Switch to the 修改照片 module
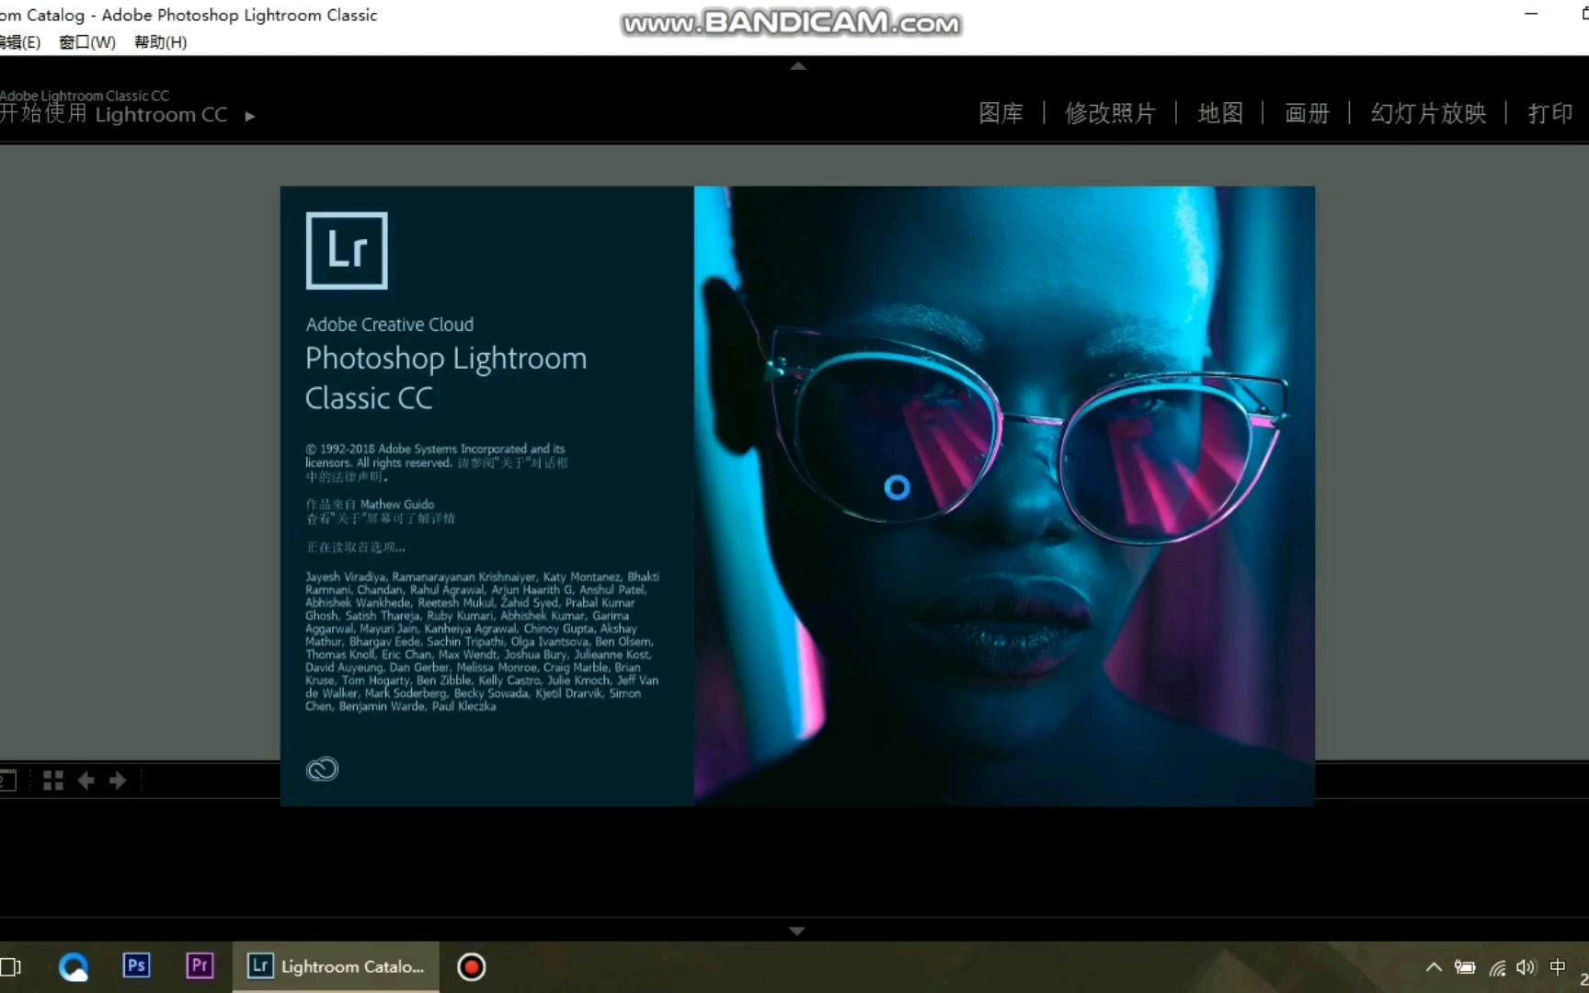The width and height of the screenshot is (1589, 993). click(1111, 112)
